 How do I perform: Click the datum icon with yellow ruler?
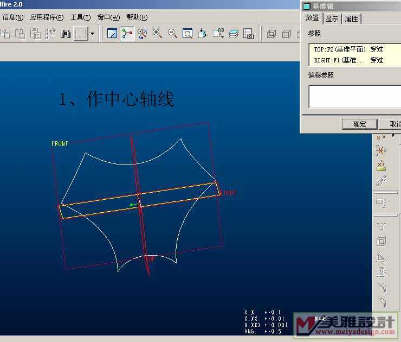pos(381,166)
